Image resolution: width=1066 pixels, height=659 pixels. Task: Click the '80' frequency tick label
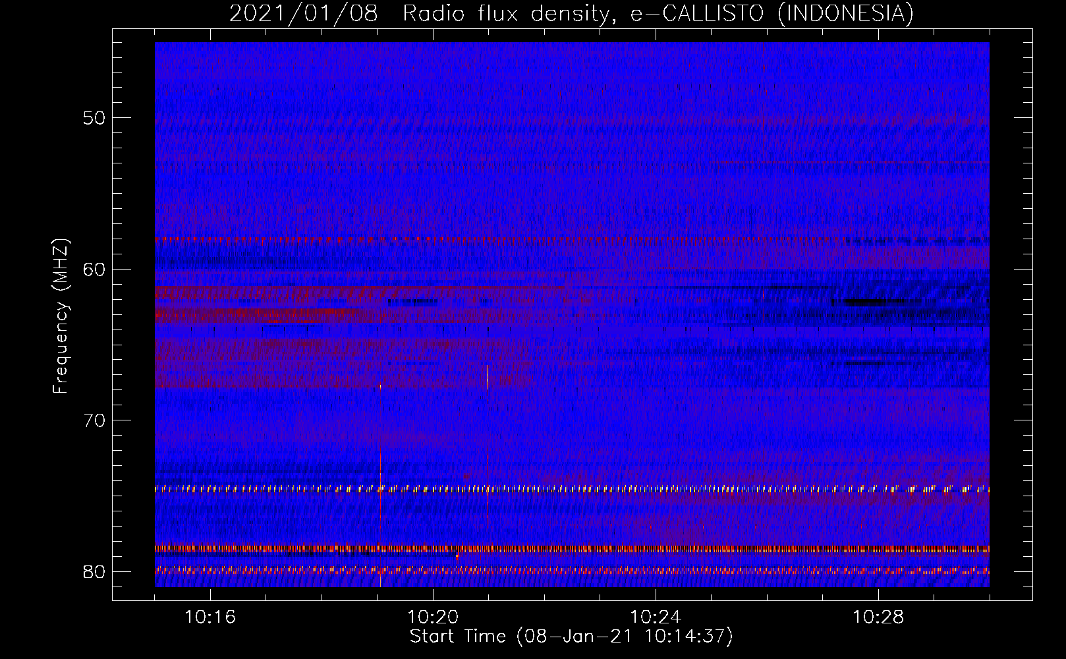point(95,571)
